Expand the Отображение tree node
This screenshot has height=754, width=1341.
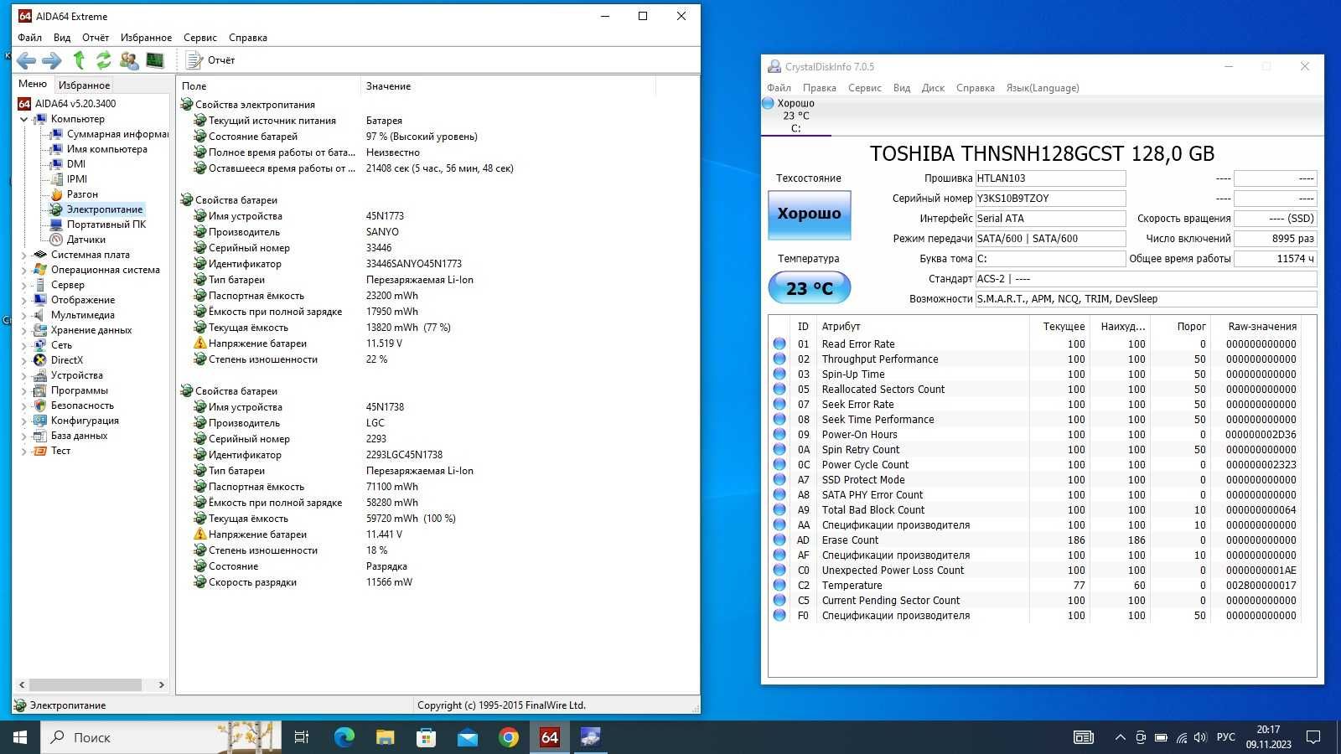23,300
